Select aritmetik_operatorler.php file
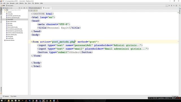 pos(13,16)
